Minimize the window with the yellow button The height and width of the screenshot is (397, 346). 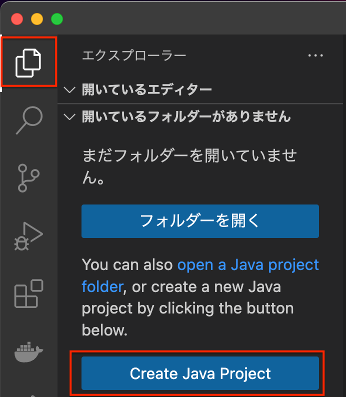[x=37, y=19]
